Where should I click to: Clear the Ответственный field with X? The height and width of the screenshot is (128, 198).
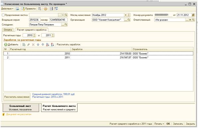190,20
